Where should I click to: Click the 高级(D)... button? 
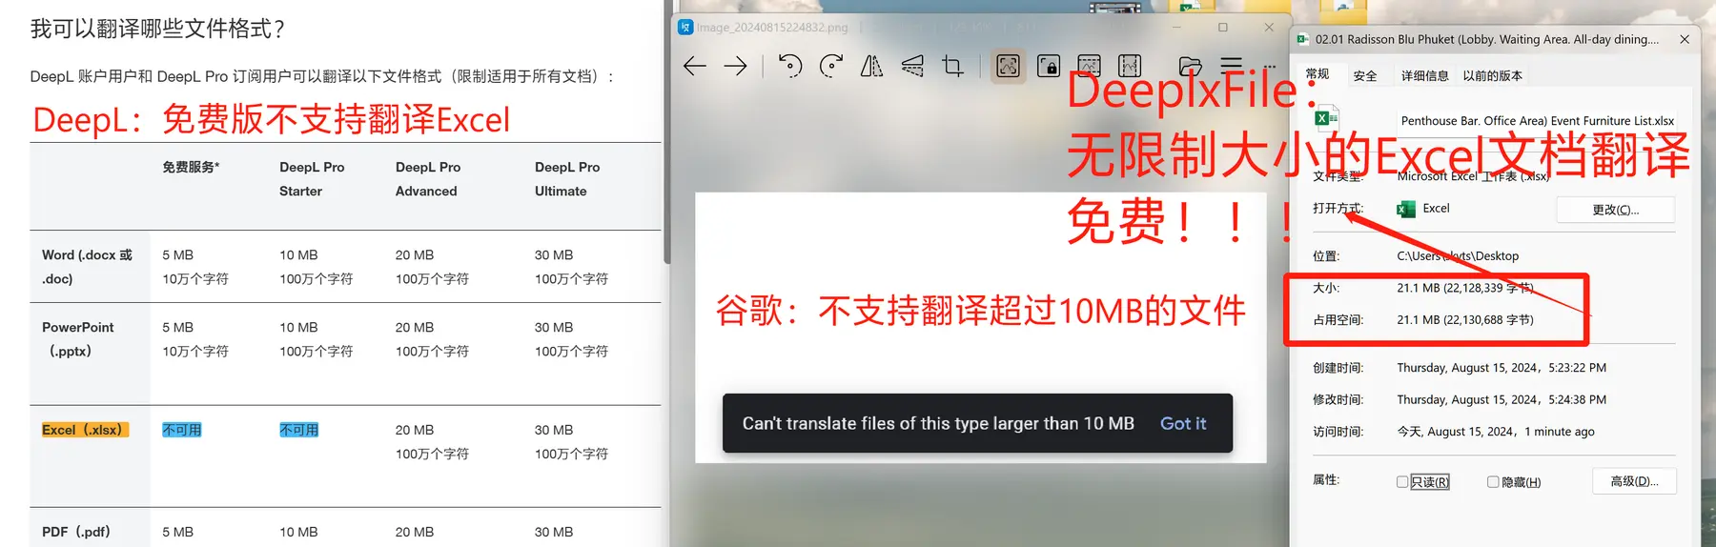pyautogui.click(x=1634, y=481)
